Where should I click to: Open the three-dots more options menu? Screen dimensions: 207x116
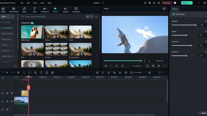[96, 16]
